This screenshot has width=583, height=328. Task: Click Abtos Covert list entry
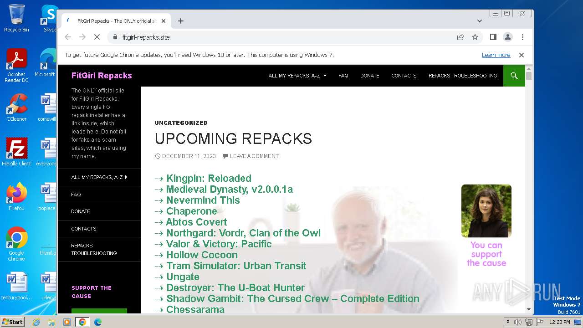coord(196,222)
